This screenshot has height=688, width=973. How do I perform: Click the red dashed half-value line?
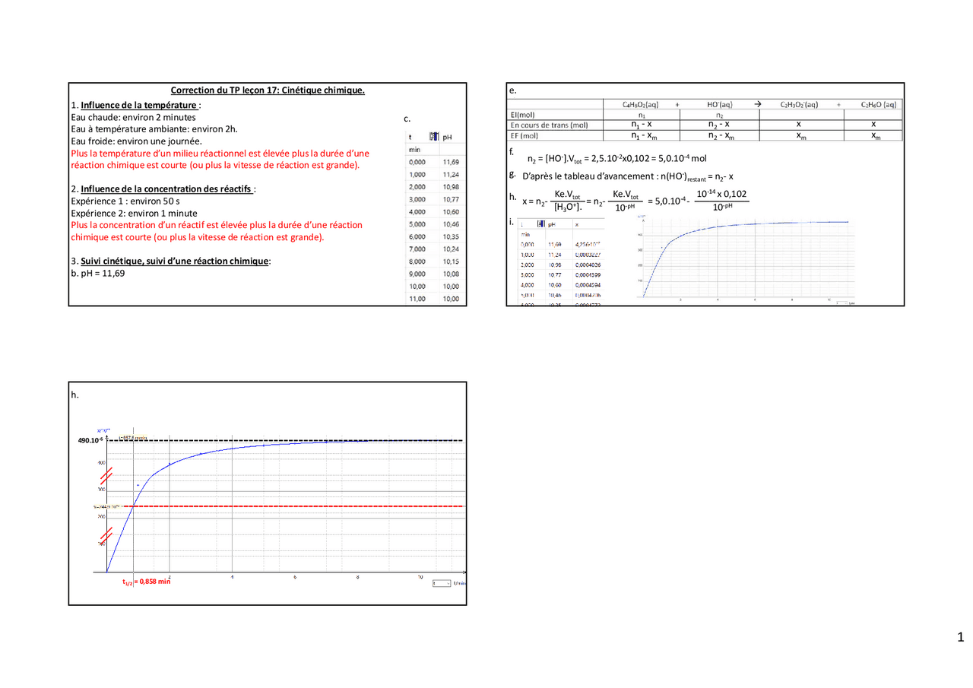(304, 506)
